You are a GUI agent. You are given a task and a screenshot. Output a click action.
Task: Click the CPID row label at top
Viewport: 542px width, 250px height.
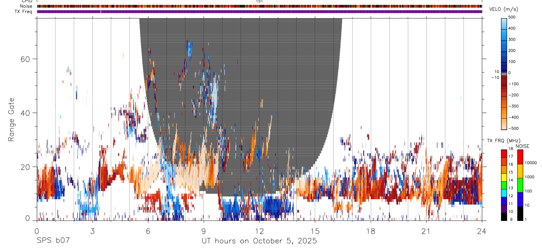pyautogui.click(x=27, y=1)
